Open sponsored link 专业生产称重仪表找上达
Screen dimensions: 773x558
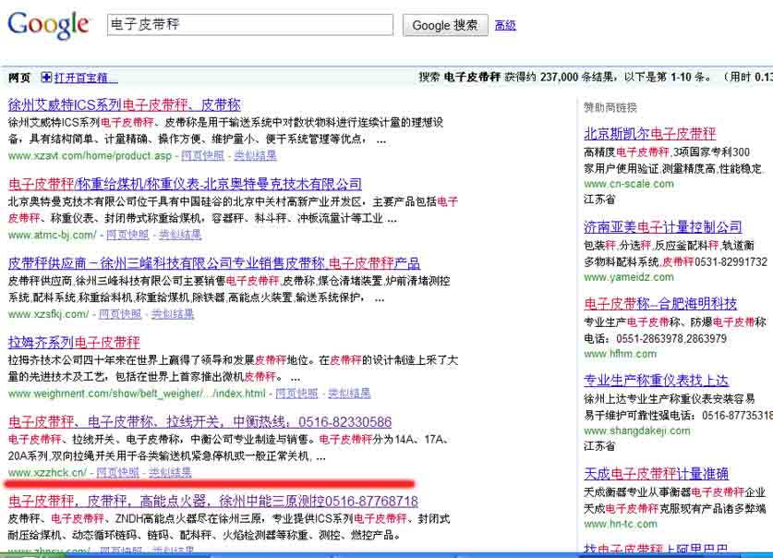click(x=656, y=380)
